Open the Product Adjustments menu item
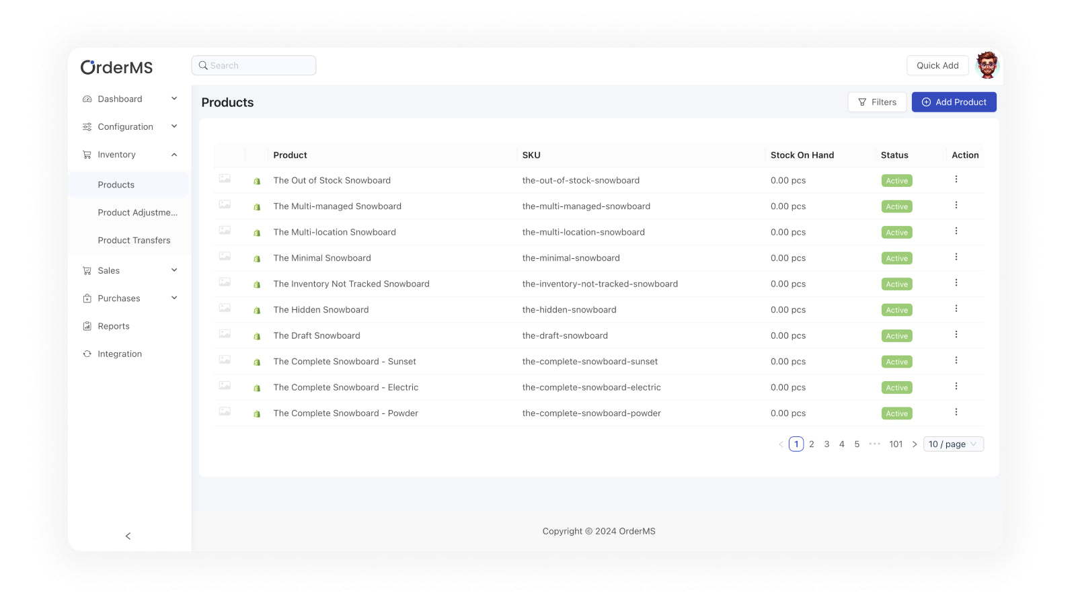Viewport: 1076px width, 605px height. (x=137, y=212)
